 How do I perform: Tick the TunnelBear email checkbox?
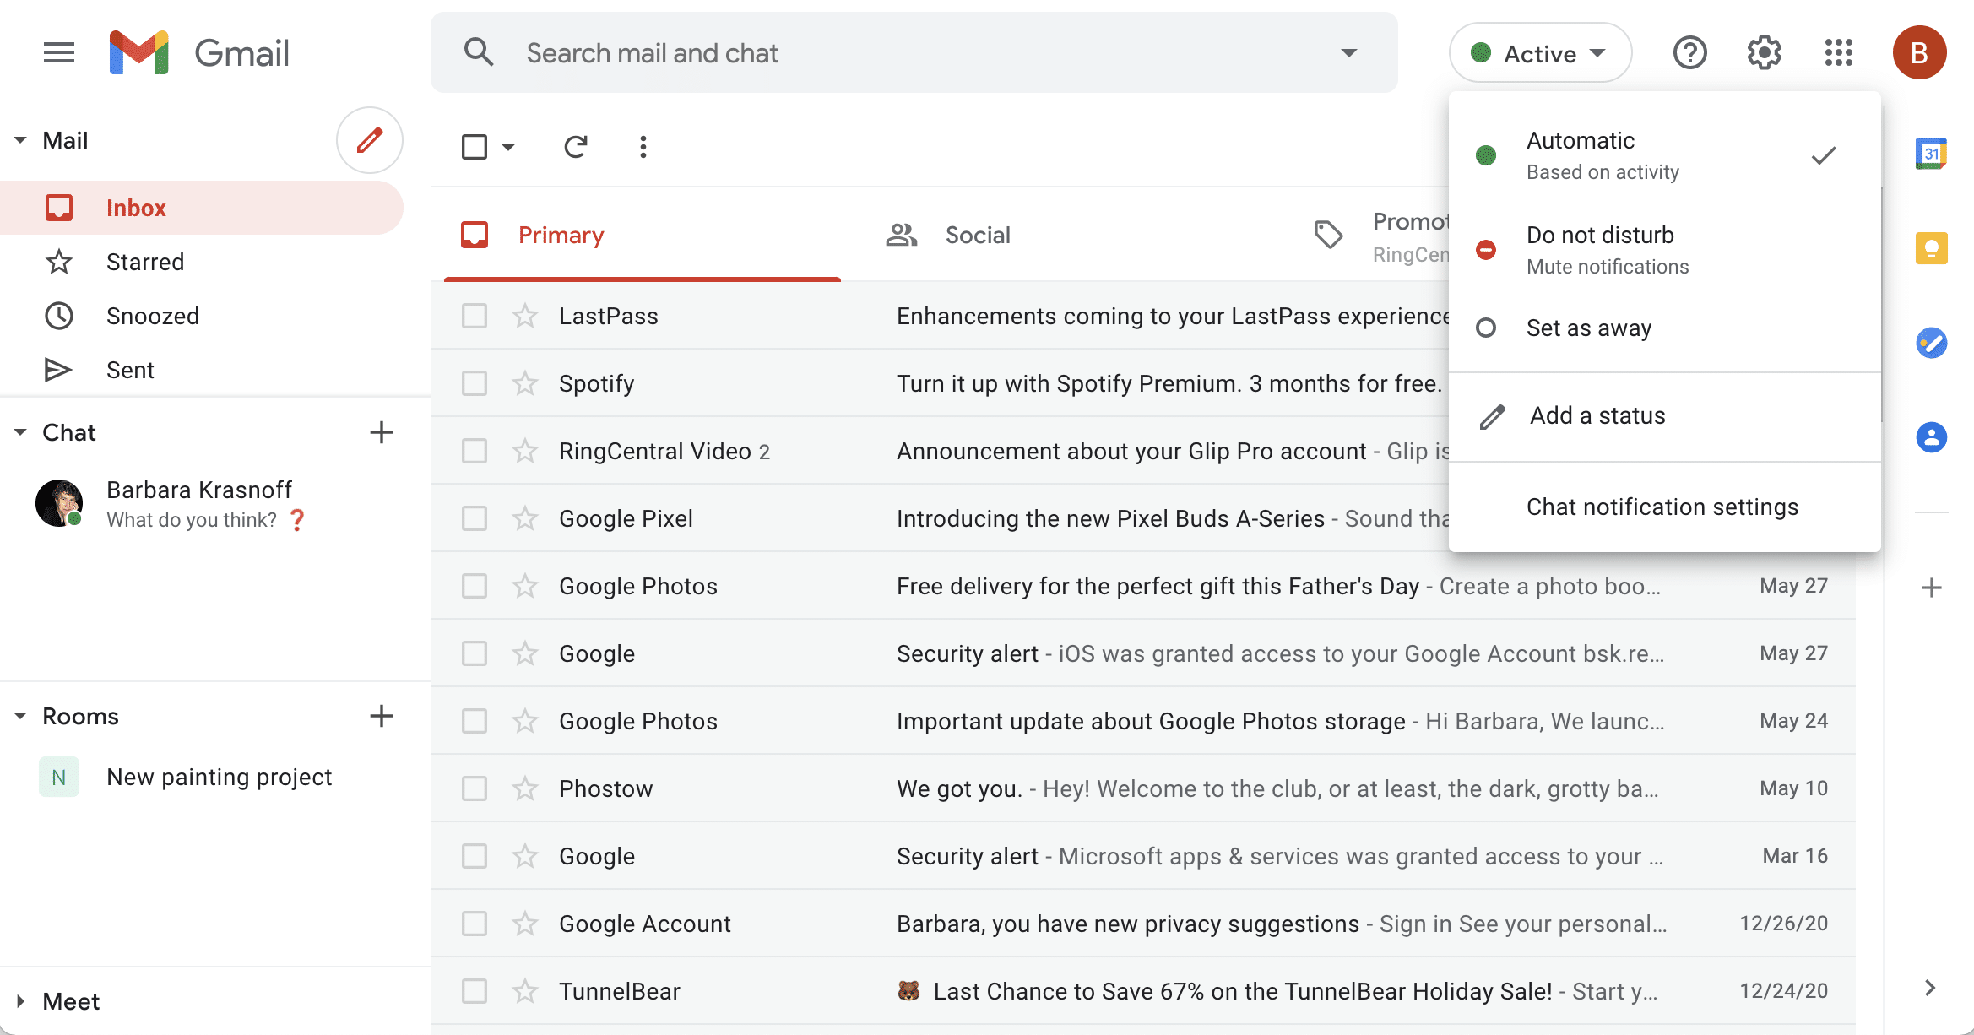pyautogui.click(x=475, y=991)
